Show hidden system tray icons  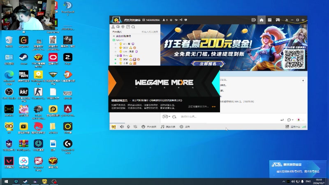click(283, 181)
